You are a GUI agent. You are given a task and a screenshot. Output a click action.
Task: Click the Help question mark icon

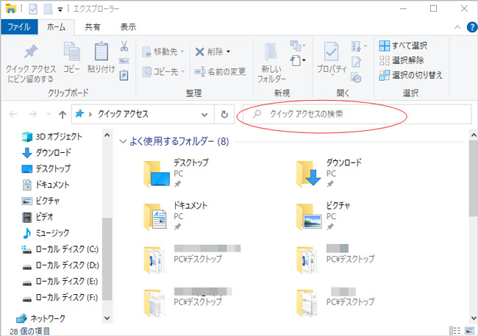click(472, 27)
